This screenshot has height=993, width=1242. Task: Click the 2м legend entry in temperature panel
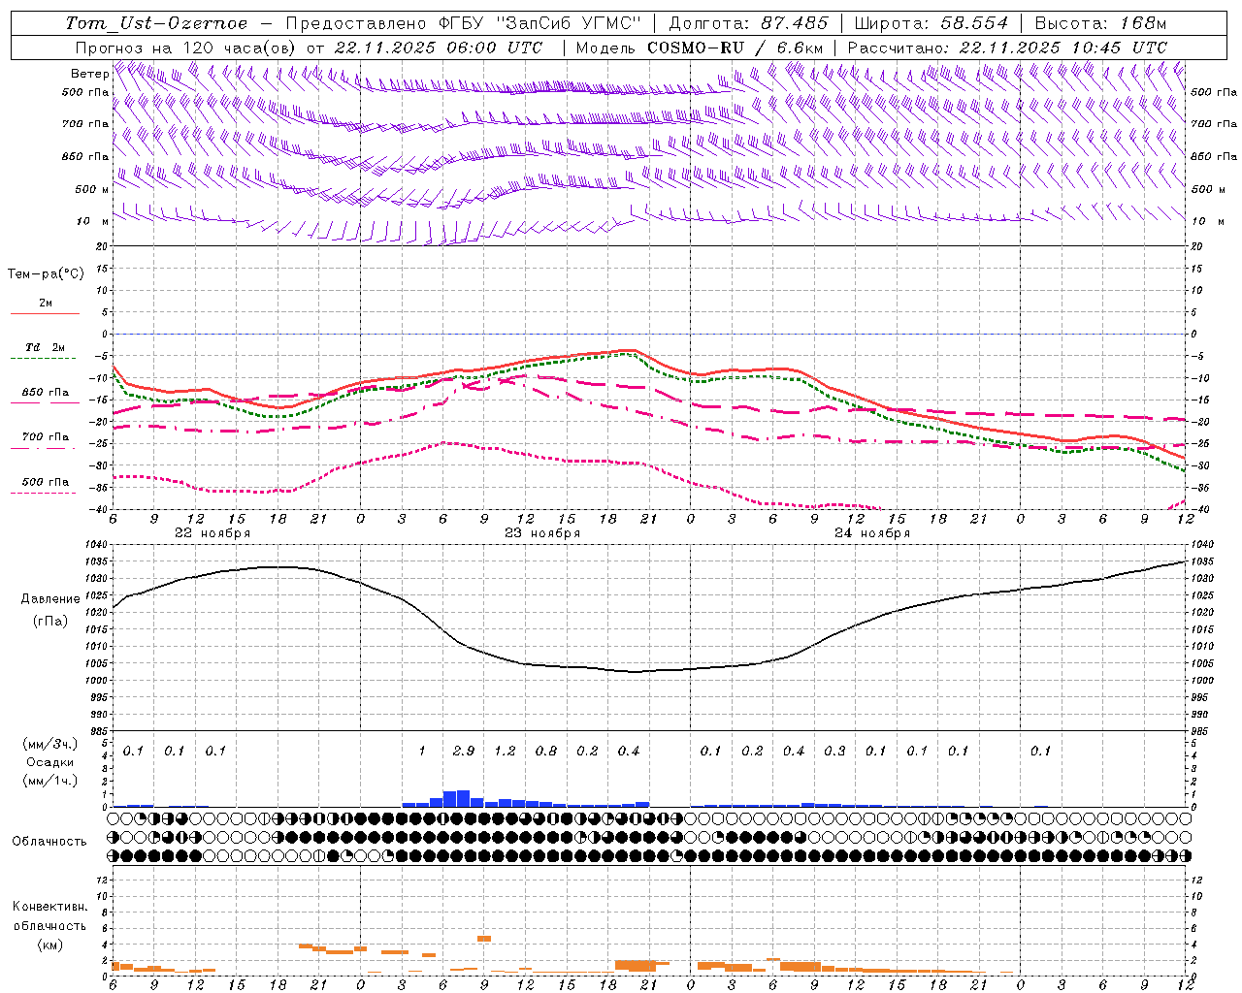coord(46,303)
